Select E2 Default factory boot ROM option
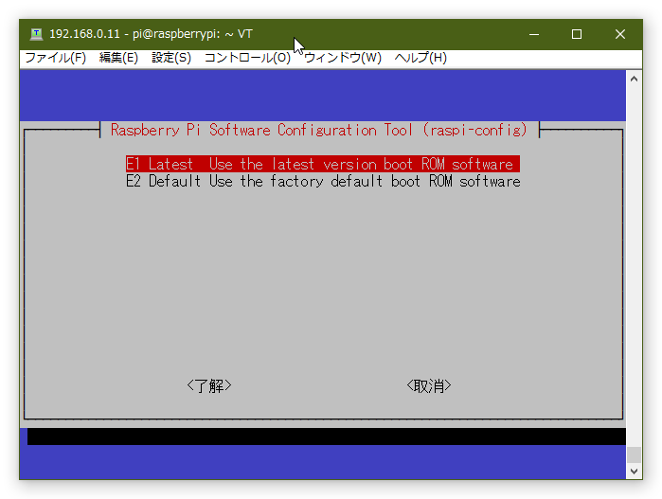Viewport: 662px width, 499px height. coord(323,182)
